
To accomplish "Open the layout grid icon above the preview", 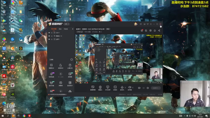I will pyautogui.click(x=150, y=30).
